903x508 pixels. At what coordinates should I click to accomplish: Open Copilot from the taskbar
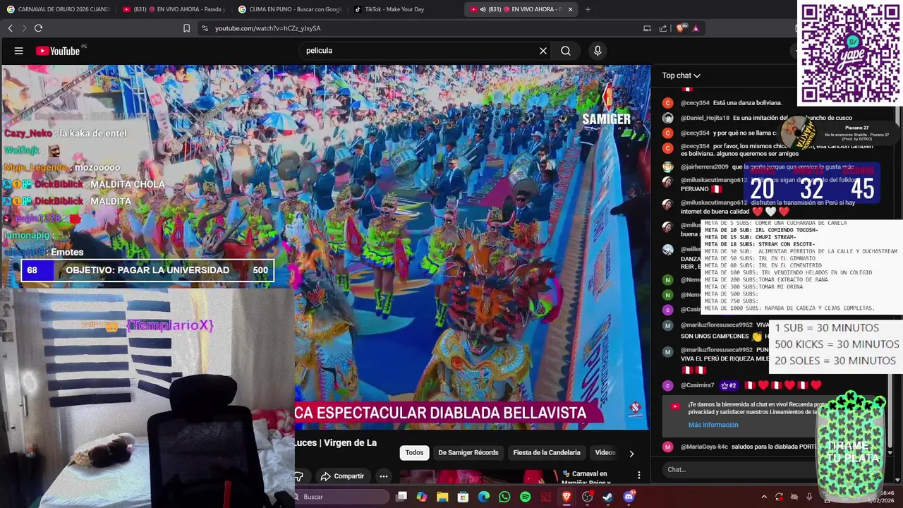422,497
